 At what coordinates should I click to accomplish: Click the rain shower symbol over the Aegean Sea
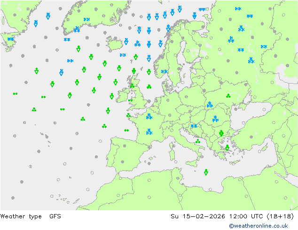(227, 148)
